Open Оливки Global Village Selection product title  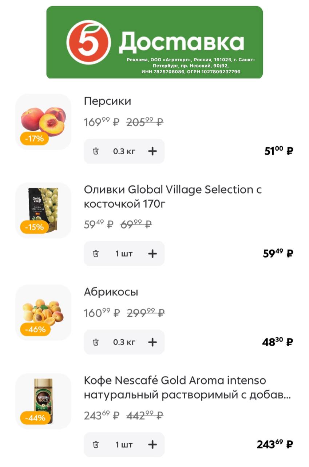173,197
